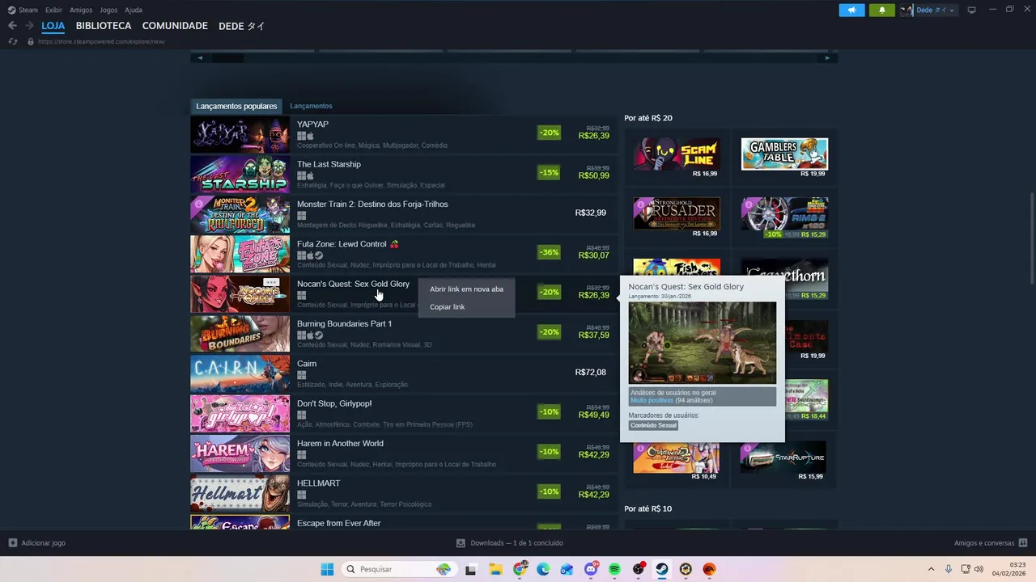Open the Exibir menu

pyautogui.click(x=53, y=10)
